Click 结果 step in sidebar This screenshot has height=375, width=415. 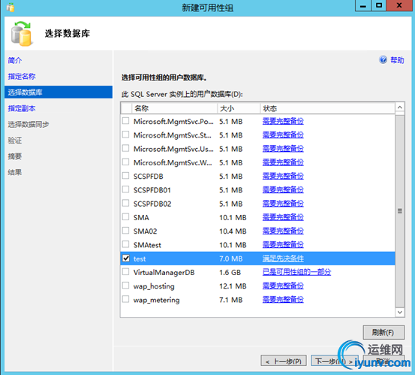coord(15,172)
